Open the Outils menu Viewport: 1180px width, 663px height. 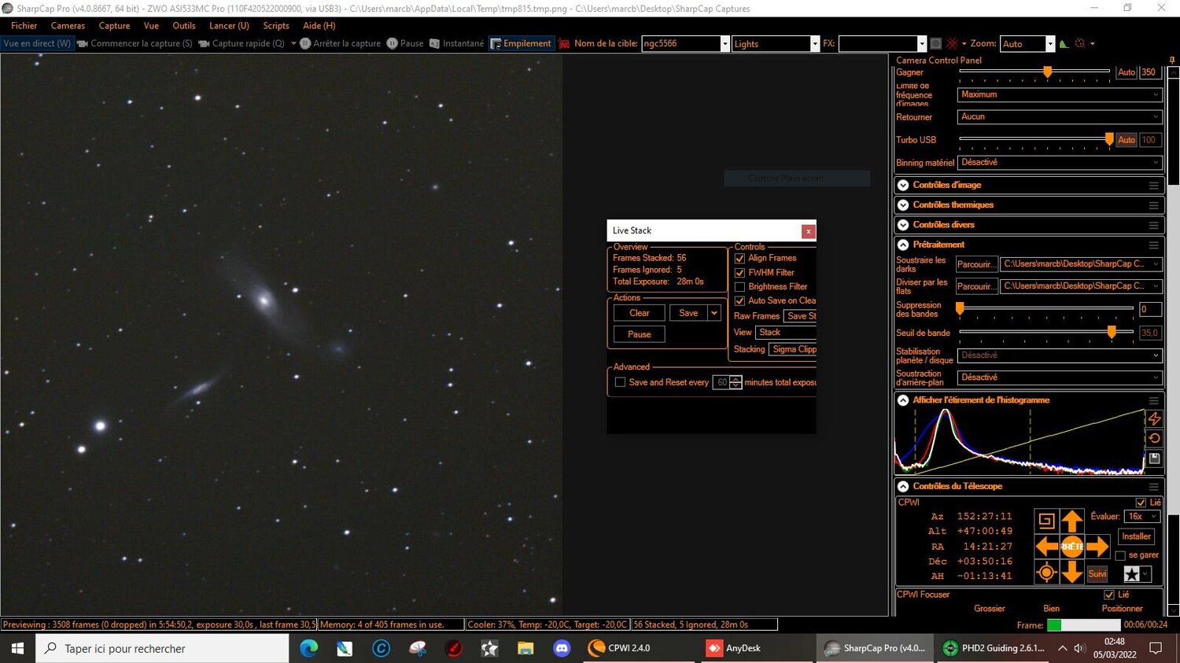coord(183,25)
